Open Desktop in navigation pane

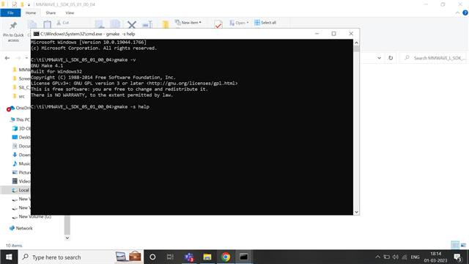[x=21, y=137]
